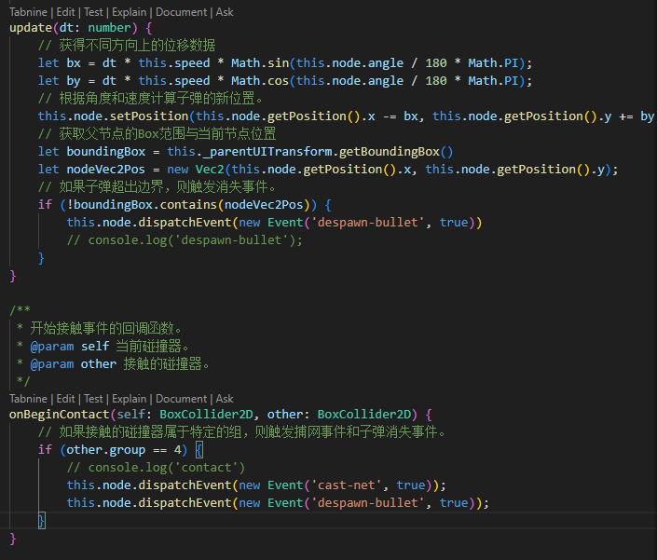Click Ask link above update method

(225, 12)
